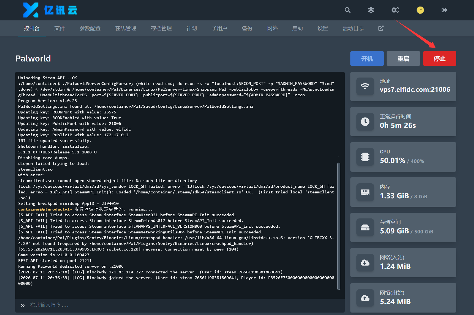Click the wifi address icon
Image resolution: width=474 pixels, height=315 pixels.
tap(365, 87)
